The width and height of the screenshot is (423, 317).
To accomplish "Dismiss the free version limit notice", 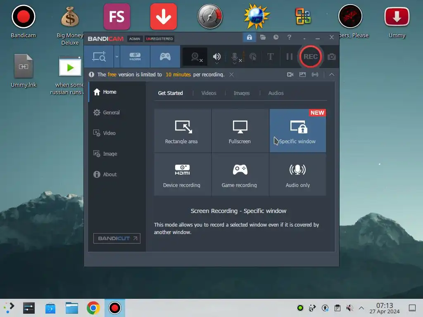I will coord(231,75).
